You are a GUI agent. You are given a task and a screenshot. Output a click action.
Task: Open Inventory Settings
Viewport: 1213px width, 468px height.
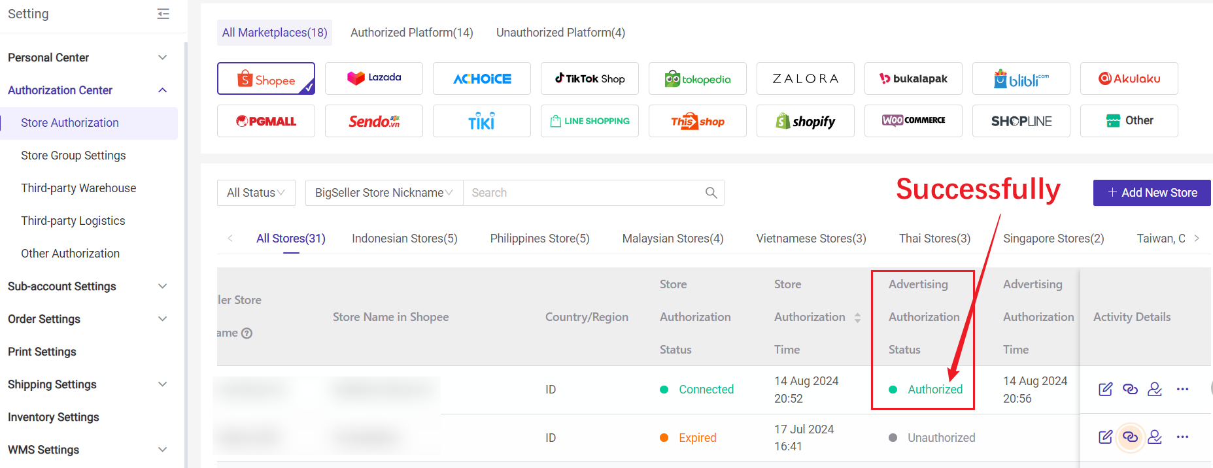tap(54, 417)
